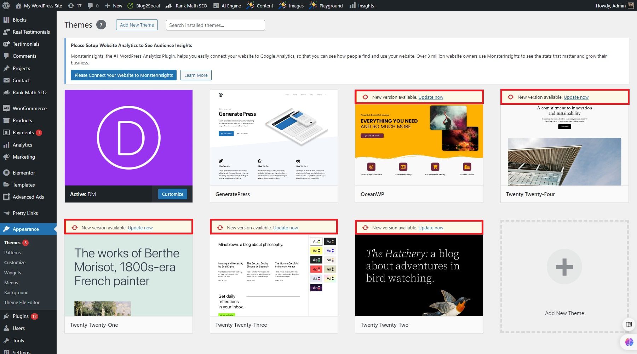Open the New item dropdown

[113, 5]
